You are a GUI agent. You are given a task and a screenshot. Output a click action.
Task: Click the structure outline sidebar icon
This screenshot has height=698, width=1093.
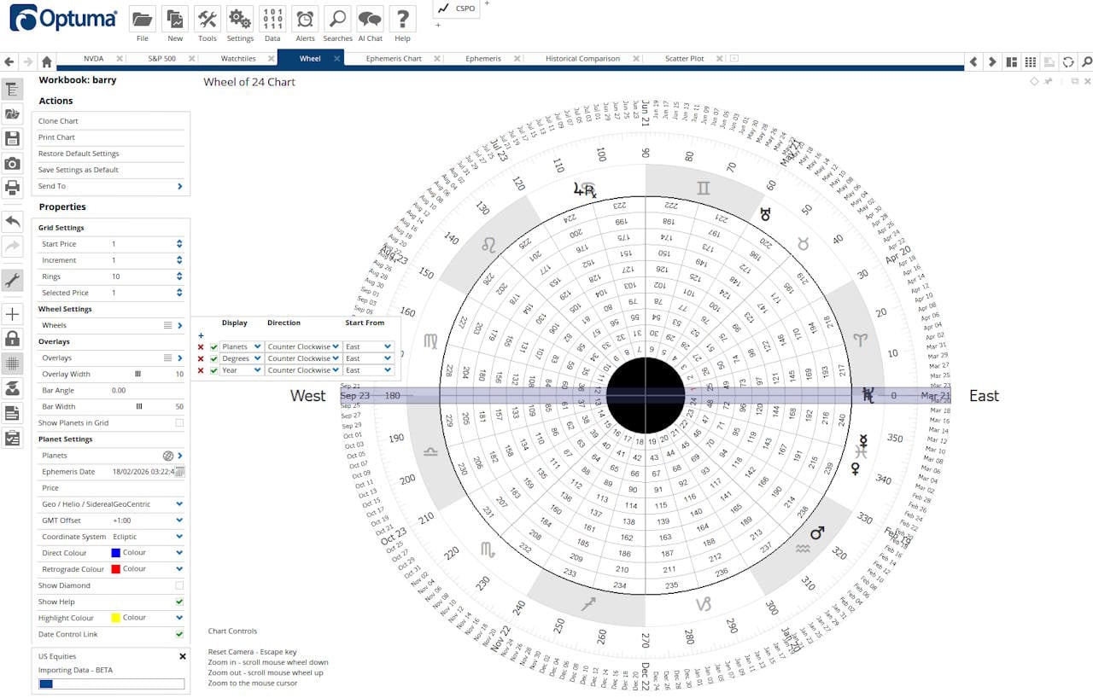pyautogui.click(x=12, y=90)
